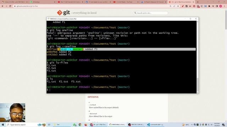Click the taskbar search box
227x127 pixels.
coord(26,125)
